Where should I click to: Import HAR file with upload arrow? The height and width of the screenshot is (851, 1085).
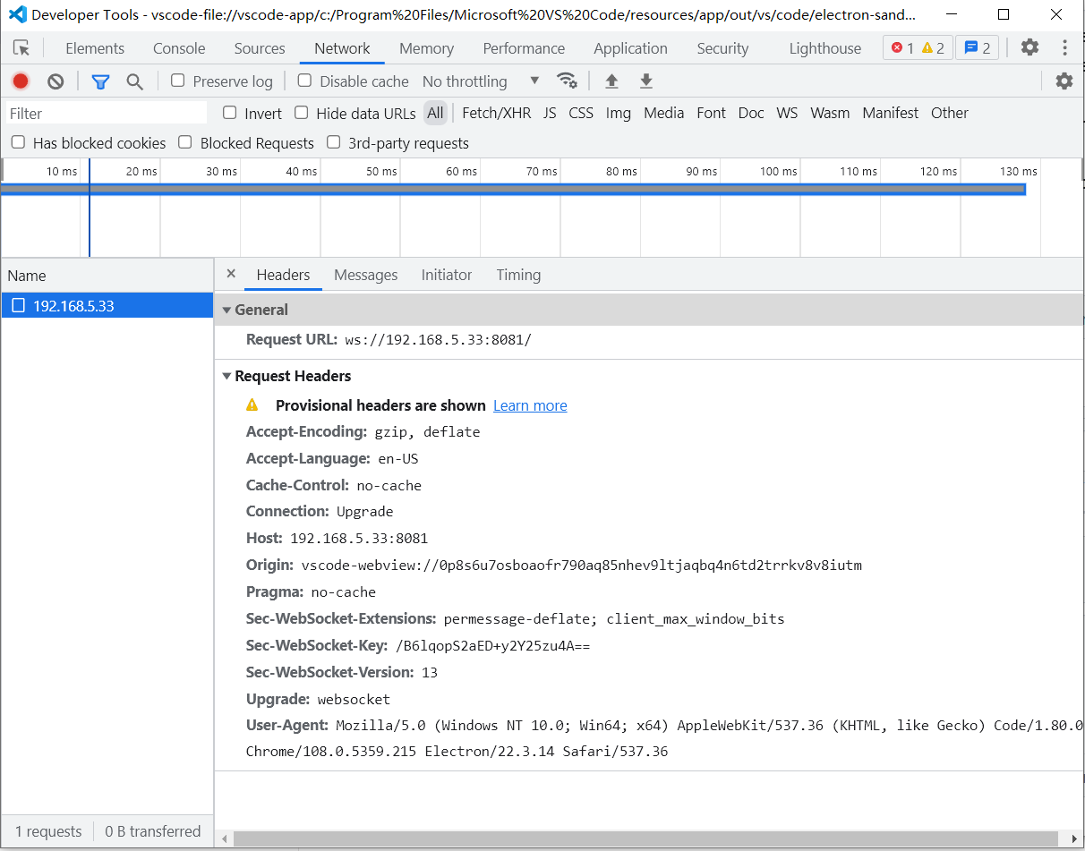pyautogui.click(x=611, y=81)
